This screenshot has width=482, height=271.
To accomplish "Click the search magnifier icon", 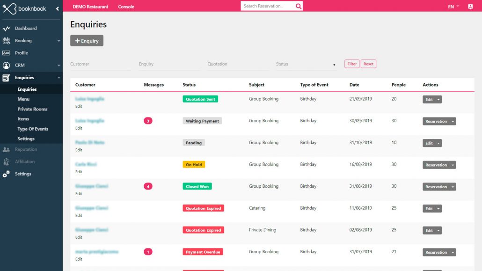I will (x=299, y=6).
